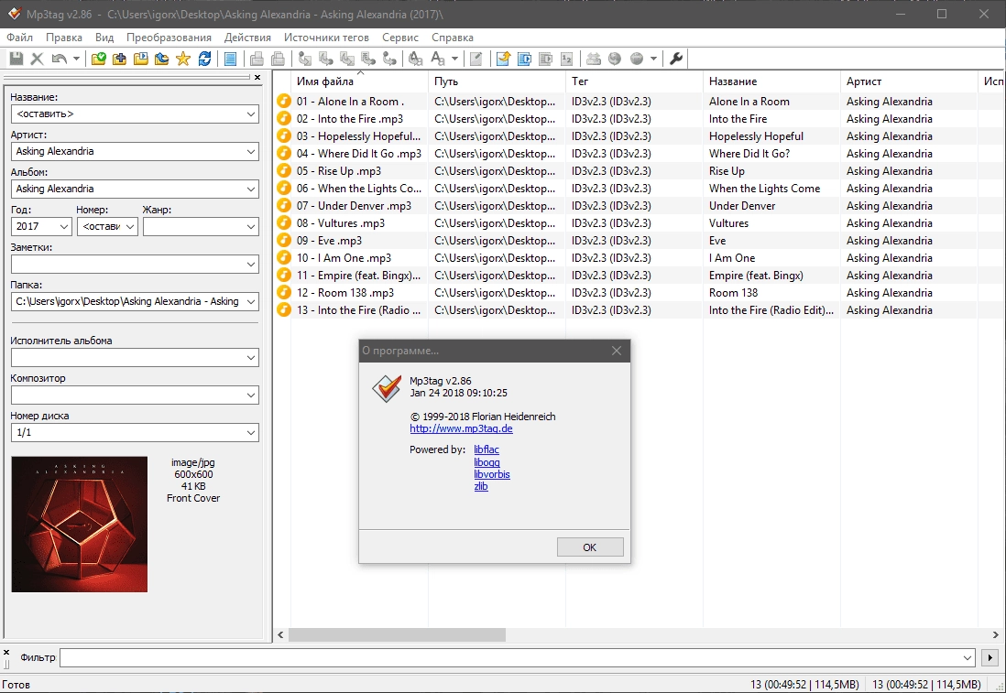The image size is (1006, 693).
Task: Expand the Исполнитель альбома dropdown
Action: click(x=251, y=358)
